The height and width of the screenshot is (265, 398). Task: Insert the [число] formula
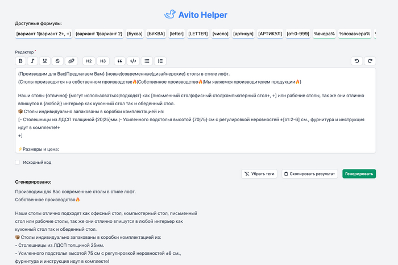[221, 34]
